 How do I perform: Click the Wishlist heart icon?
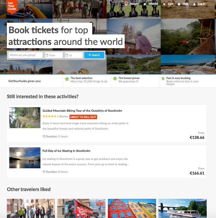click(x=145, y=4)
